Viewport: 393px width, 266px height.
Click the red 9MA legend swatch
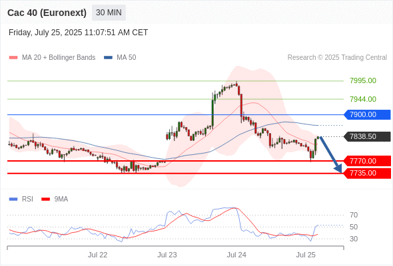coord(45,199)
